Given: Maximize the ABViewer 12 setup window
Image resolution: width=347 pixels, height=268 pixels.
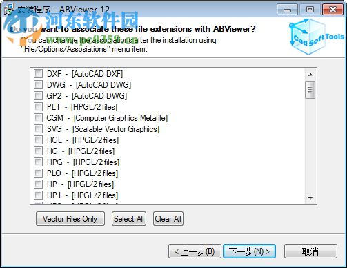Looking at the screenshot, I should [310, 10].
